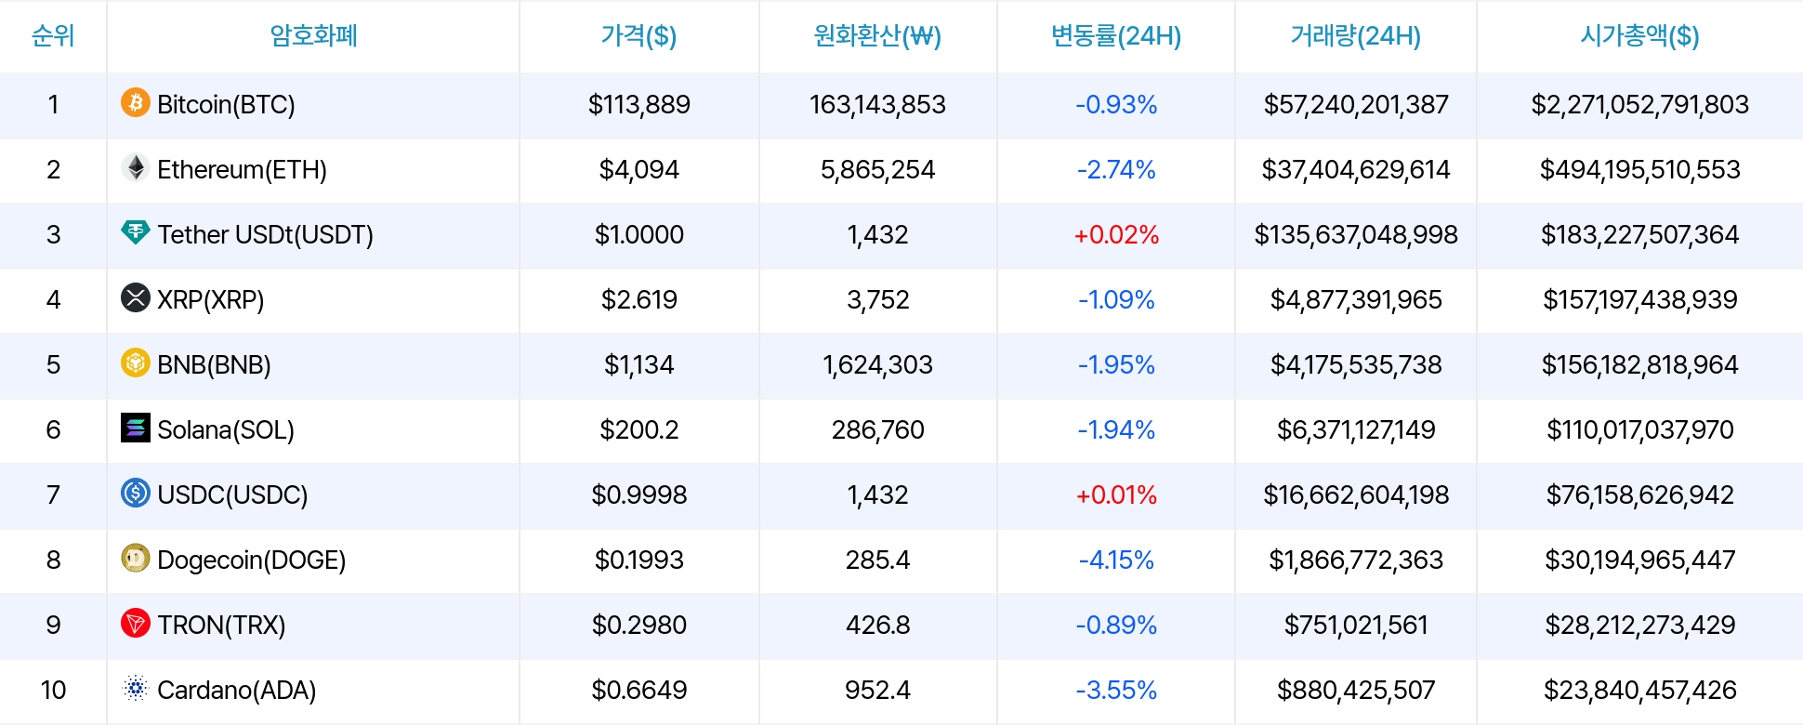This screenshot has width=1803, height=725.
Task: Click the Dogecoin logo icon
Action: pos(136,558)
